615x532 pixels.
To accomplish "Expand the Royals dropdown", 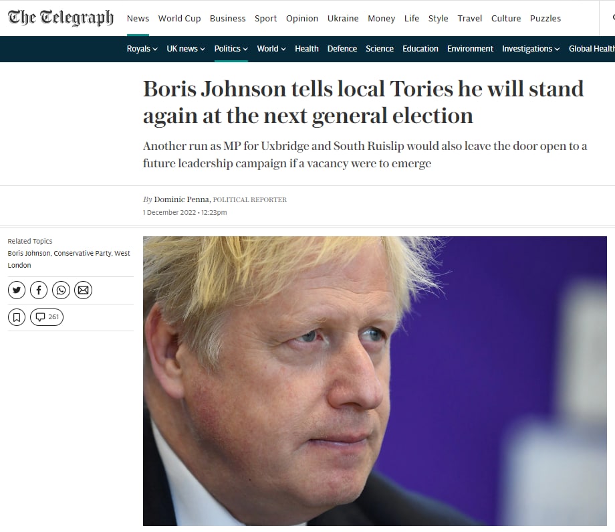I will point(142,49).
